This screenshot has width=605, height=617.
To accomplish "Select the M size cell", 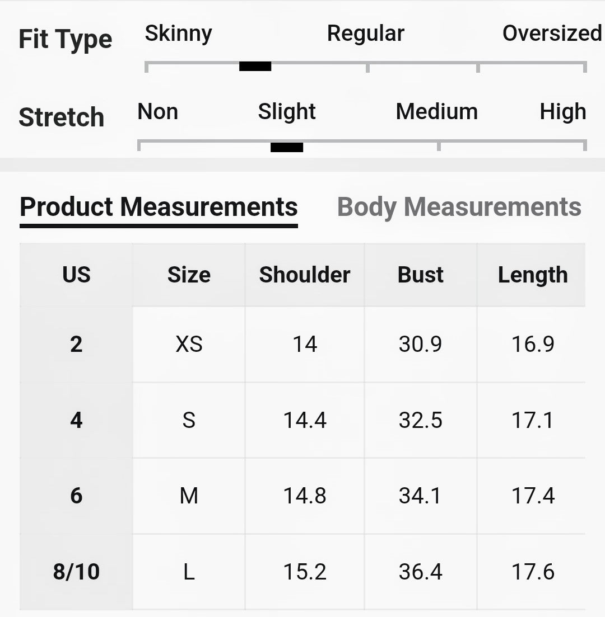I will point(189,496).
